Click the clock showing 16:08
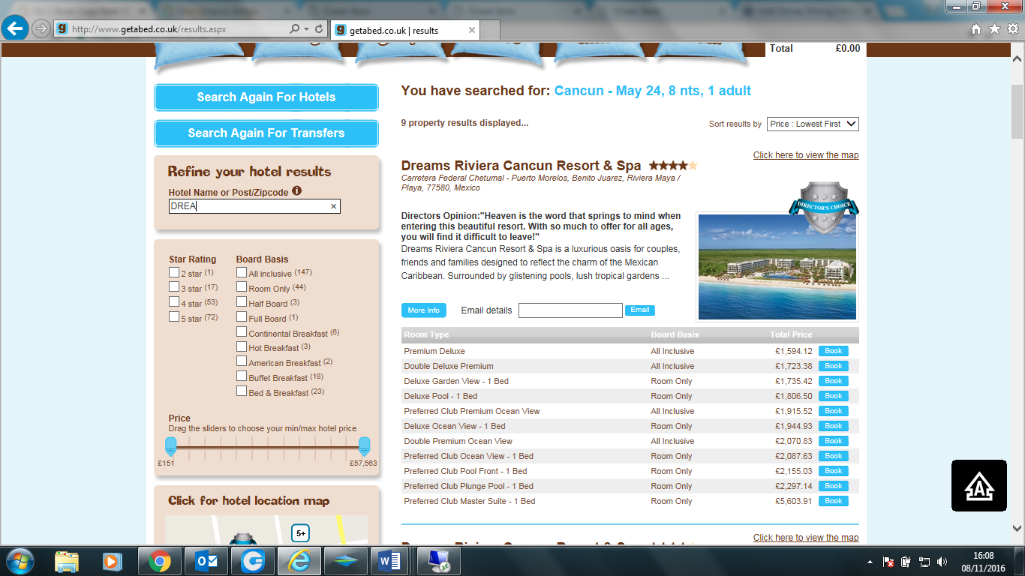The height and width of the screenshot is (576, 1025). click(x=983, y=556)
